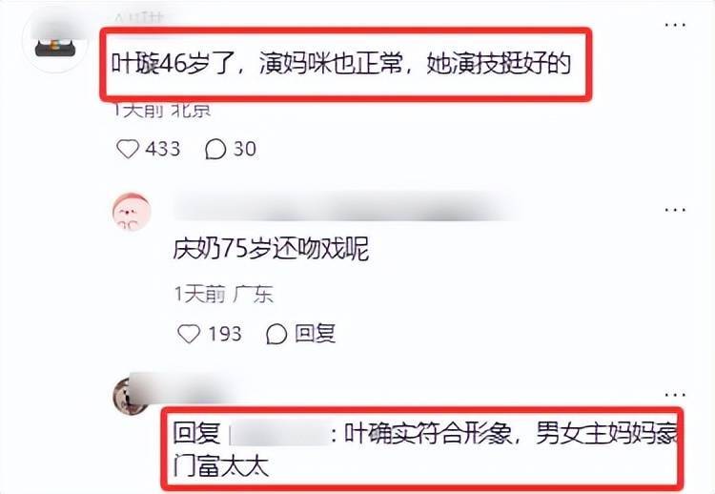Open the third commenter's avatar
Image resolution: width=715 pixels, height=494 pixels.
(130, 396)
